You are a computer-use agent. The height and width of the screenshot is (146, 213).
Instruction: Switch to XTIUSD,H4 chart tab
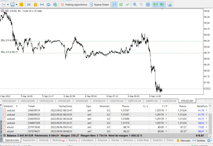pyautogui.click(x=99, y=101)
